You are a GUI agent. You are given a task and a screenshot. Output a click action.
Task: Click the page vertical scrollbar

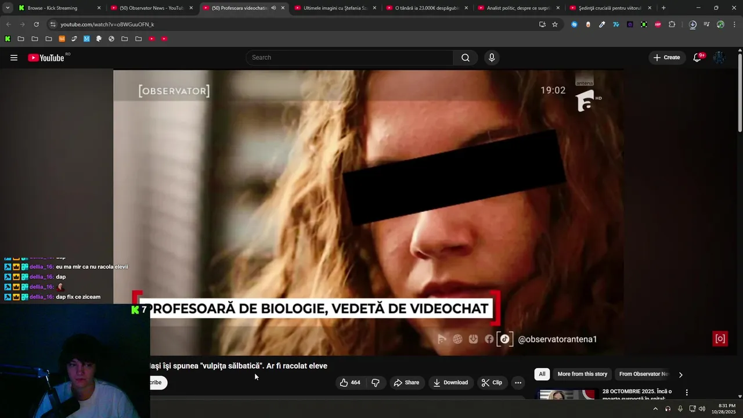coord(740,93)
